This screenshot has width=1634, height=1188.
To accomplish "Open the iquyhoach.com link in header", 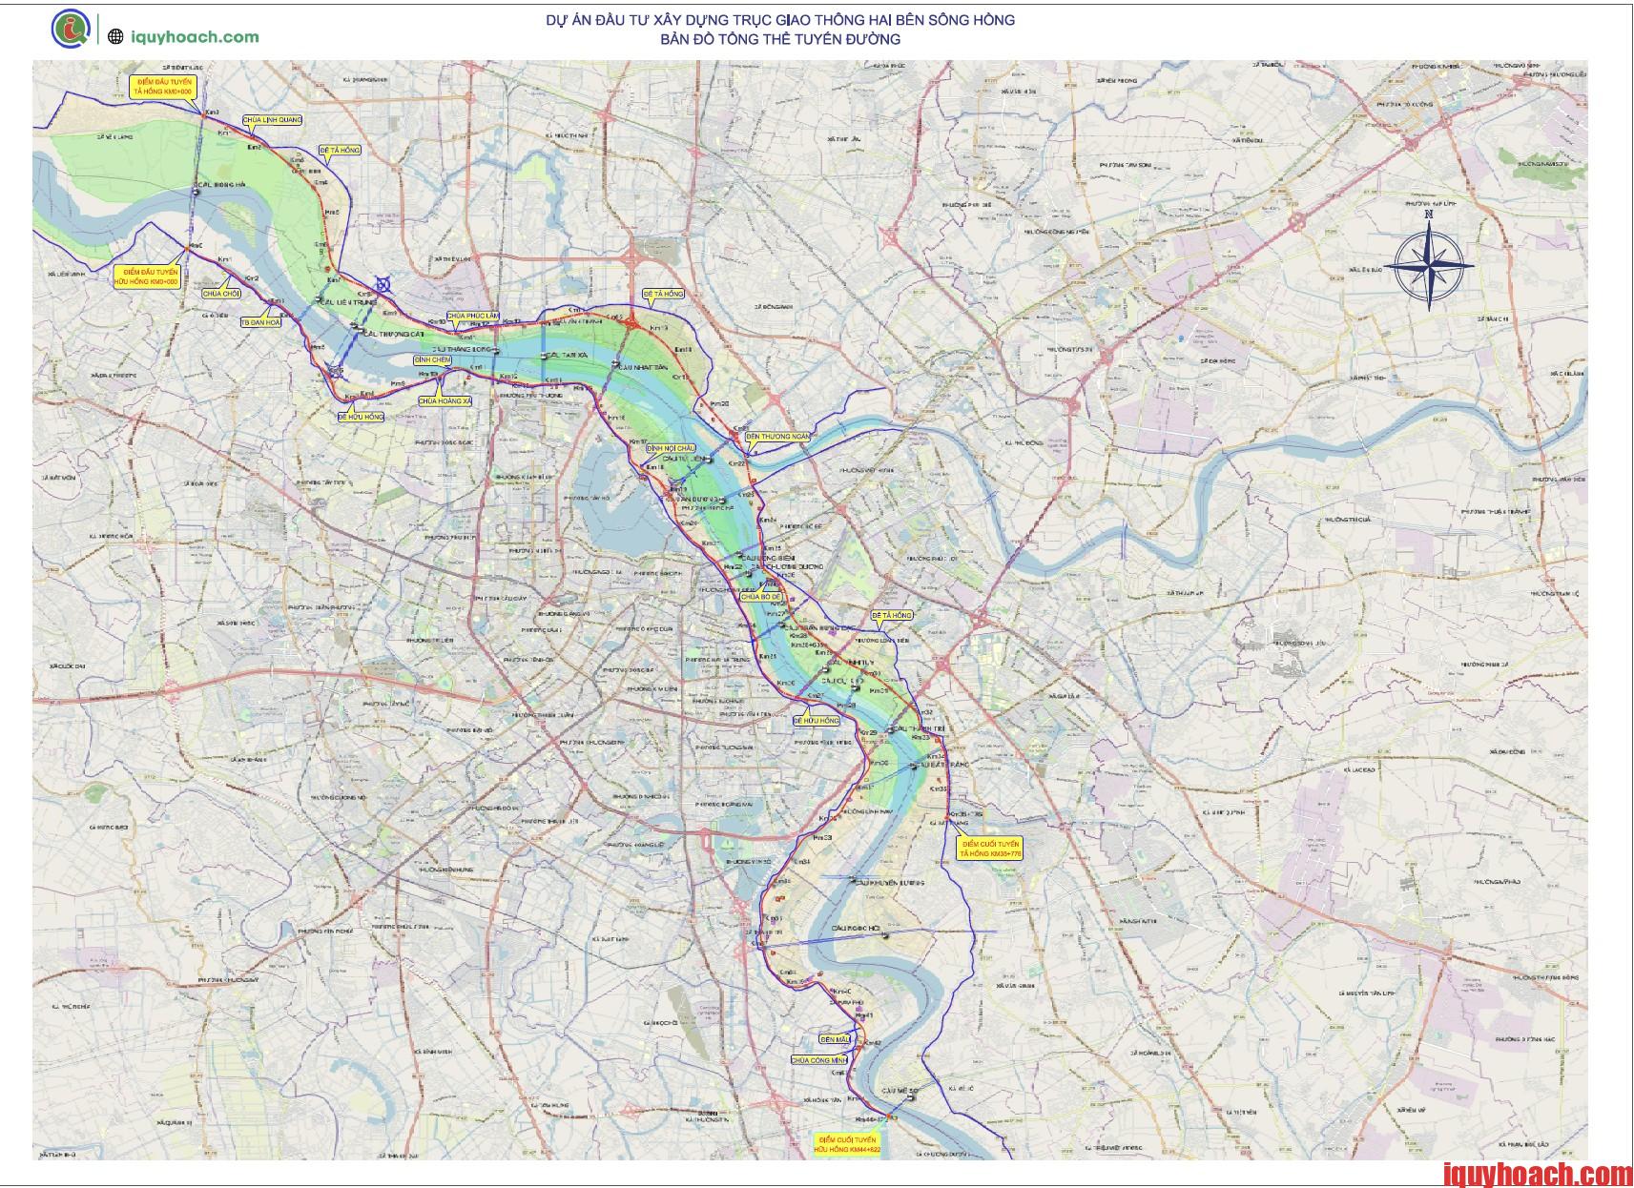I will click(x=195, y=37).
